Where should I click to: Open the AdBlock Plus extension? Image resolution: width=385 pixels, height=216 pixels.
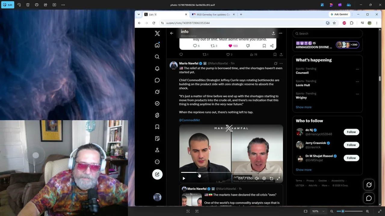click(x=344, y=23)
